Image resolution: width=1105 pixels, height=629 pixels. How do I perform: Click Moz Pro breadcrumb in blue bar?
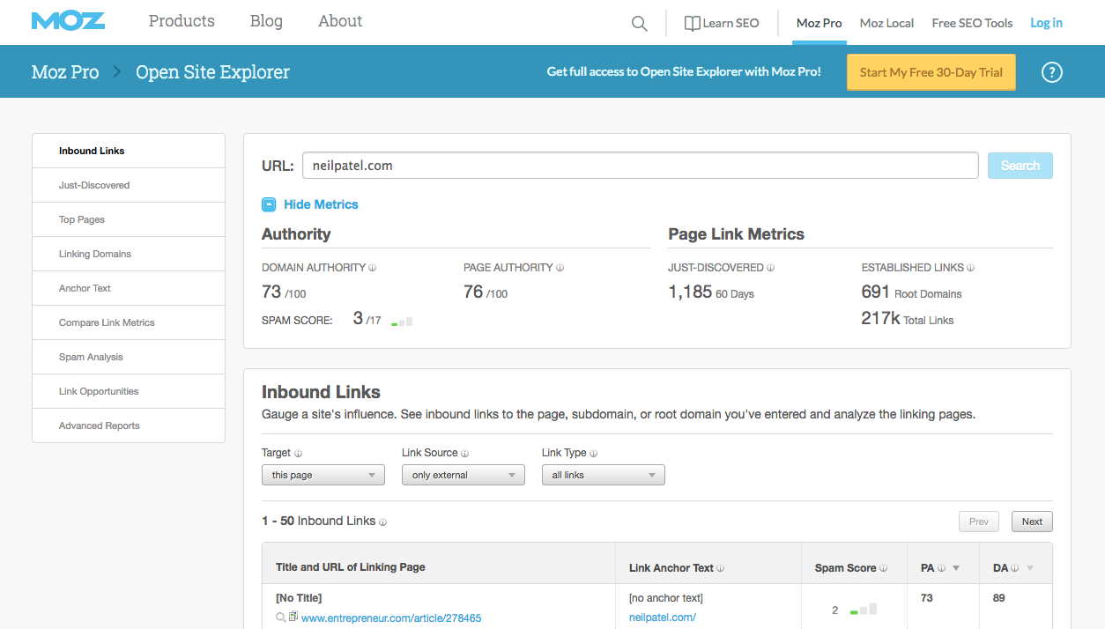(65, 72)
